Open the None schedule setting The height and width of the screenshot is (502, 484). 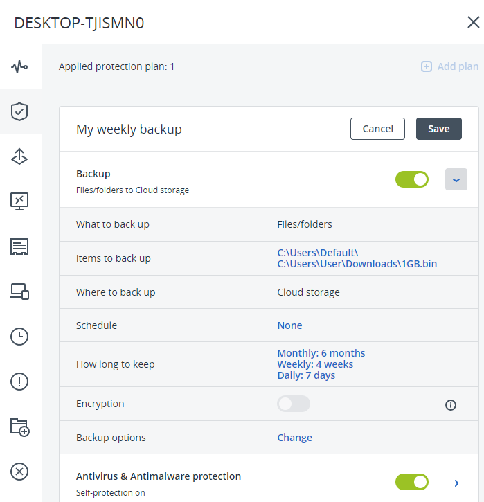289,325
